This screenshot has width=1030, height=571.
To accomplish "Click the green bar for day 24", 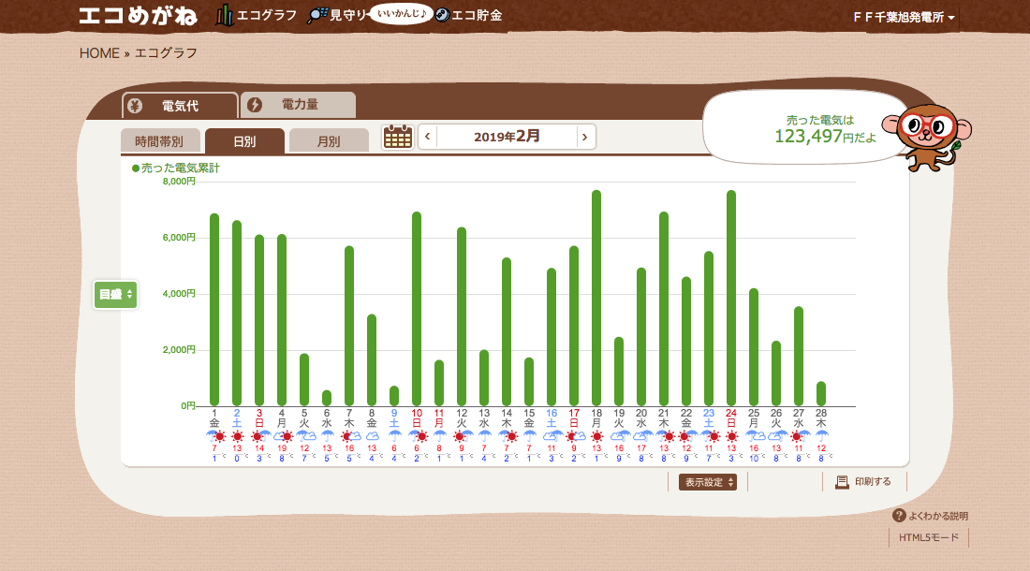I will tap(731, 298).
